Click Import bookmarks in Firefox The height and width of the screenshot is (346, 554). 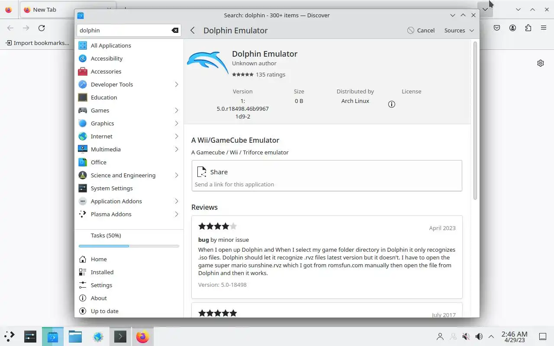pos(37,43)
